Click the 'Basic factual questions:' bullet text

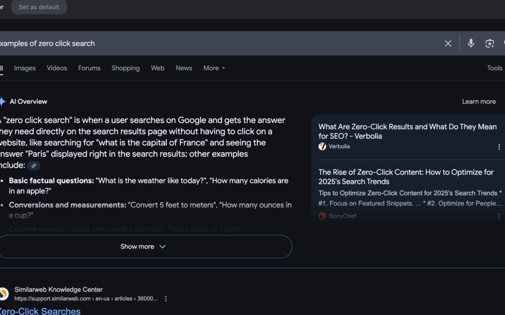click(51, 181)
